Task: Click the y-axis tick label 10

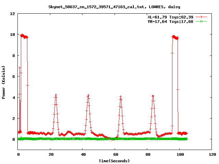Action: (12, 35)
